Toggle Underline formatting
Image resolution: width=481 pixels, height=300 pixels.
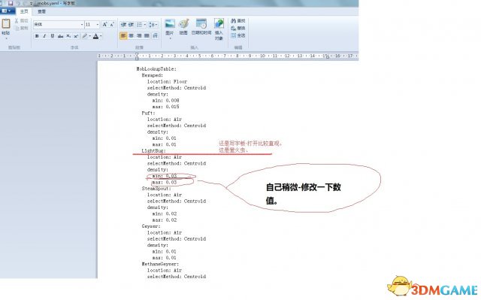(53, 36)
